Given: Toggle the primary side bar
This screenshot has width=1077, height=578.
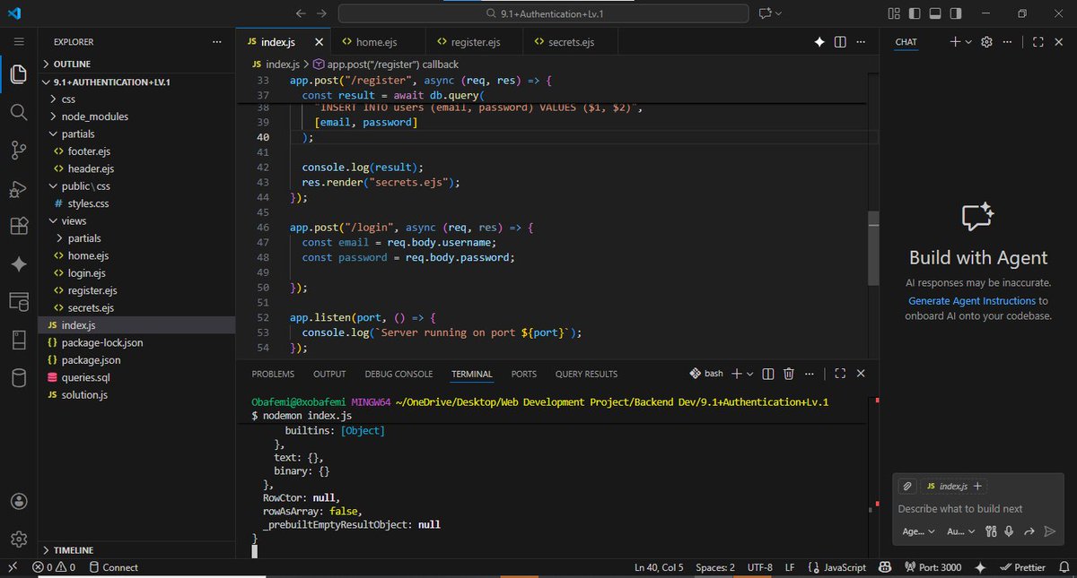Looking at the screenshot, I should pyautogui.click(x=914, y=13).
